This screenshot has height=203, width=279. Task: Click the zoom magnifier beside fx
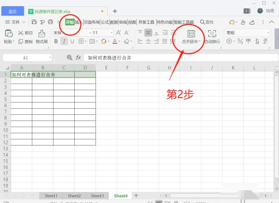69,57
